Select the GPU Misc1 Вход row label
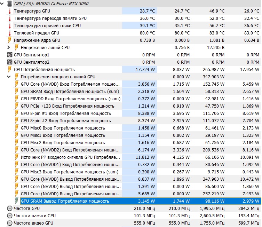Image resolution: width=262 pixels, height=227 pixels. [63, 135]
